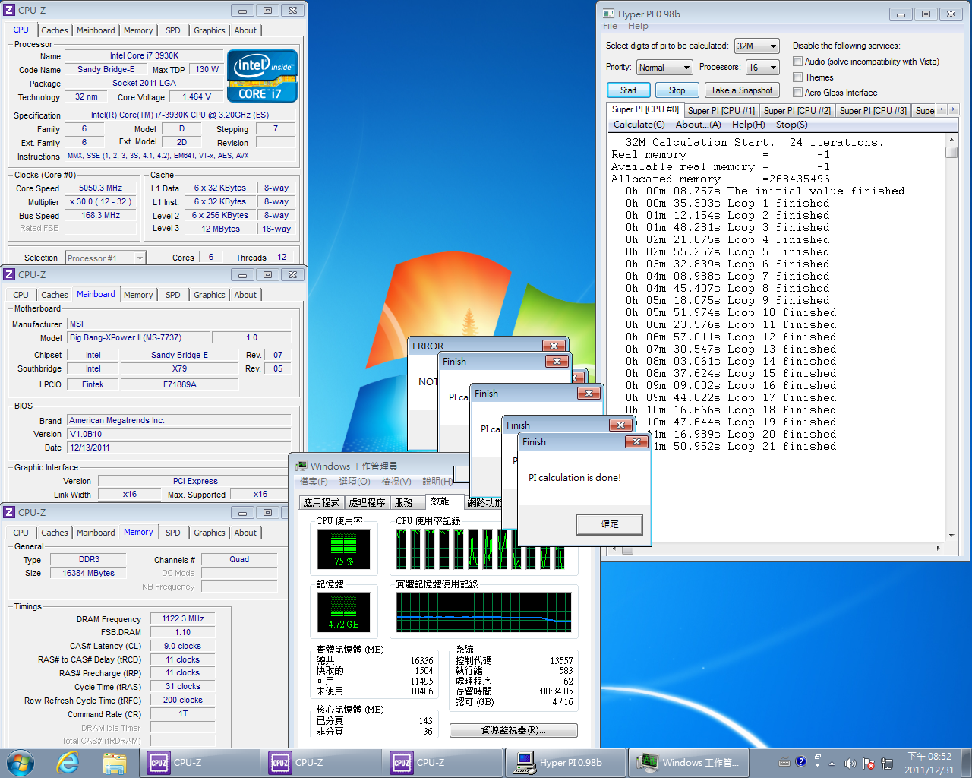Switch to Hyper PI 0.98b taskbar button
Image resolution: width=972 pixels, height=778 pixels.
click(x=566, y=763)
